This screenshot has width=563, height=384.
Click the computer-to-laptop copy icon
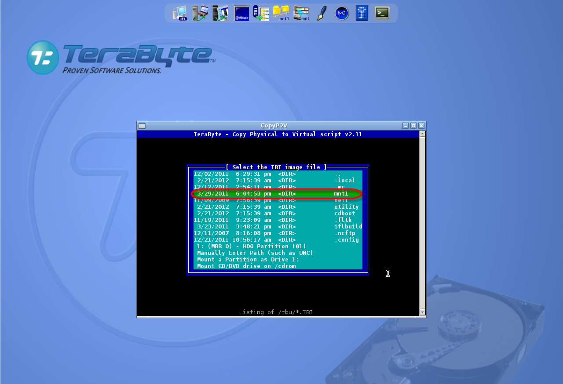coord(200,13)
